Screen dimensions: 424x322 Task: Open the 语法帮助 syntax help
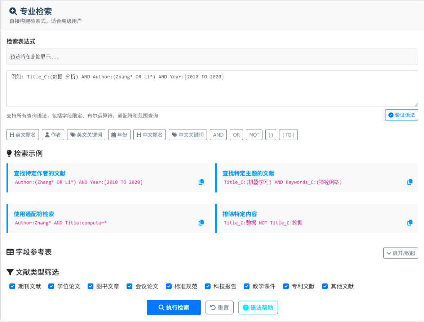[258, 307]
